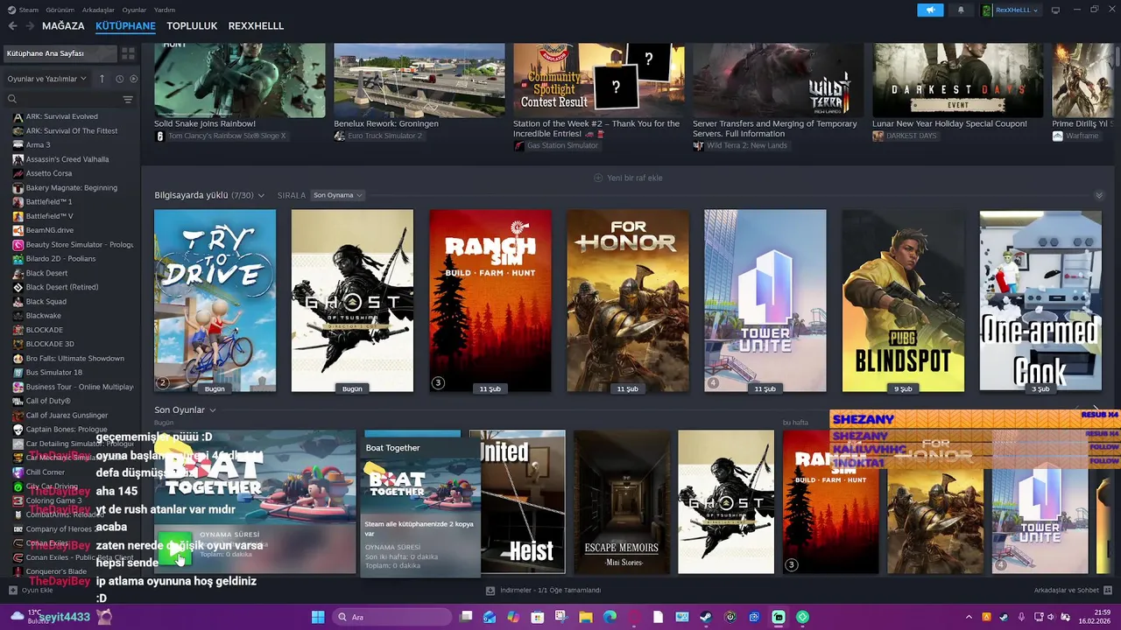1121x630 pixels.
Task: Click the sort ascending arrow in sidebar
Action: [x=102, y=79]
